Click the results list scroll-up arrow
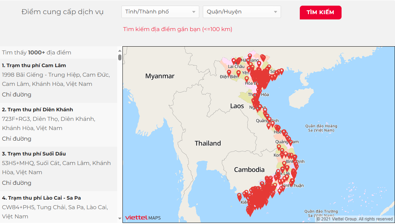Viewport: 395px width, 224px height. (120, 49)
